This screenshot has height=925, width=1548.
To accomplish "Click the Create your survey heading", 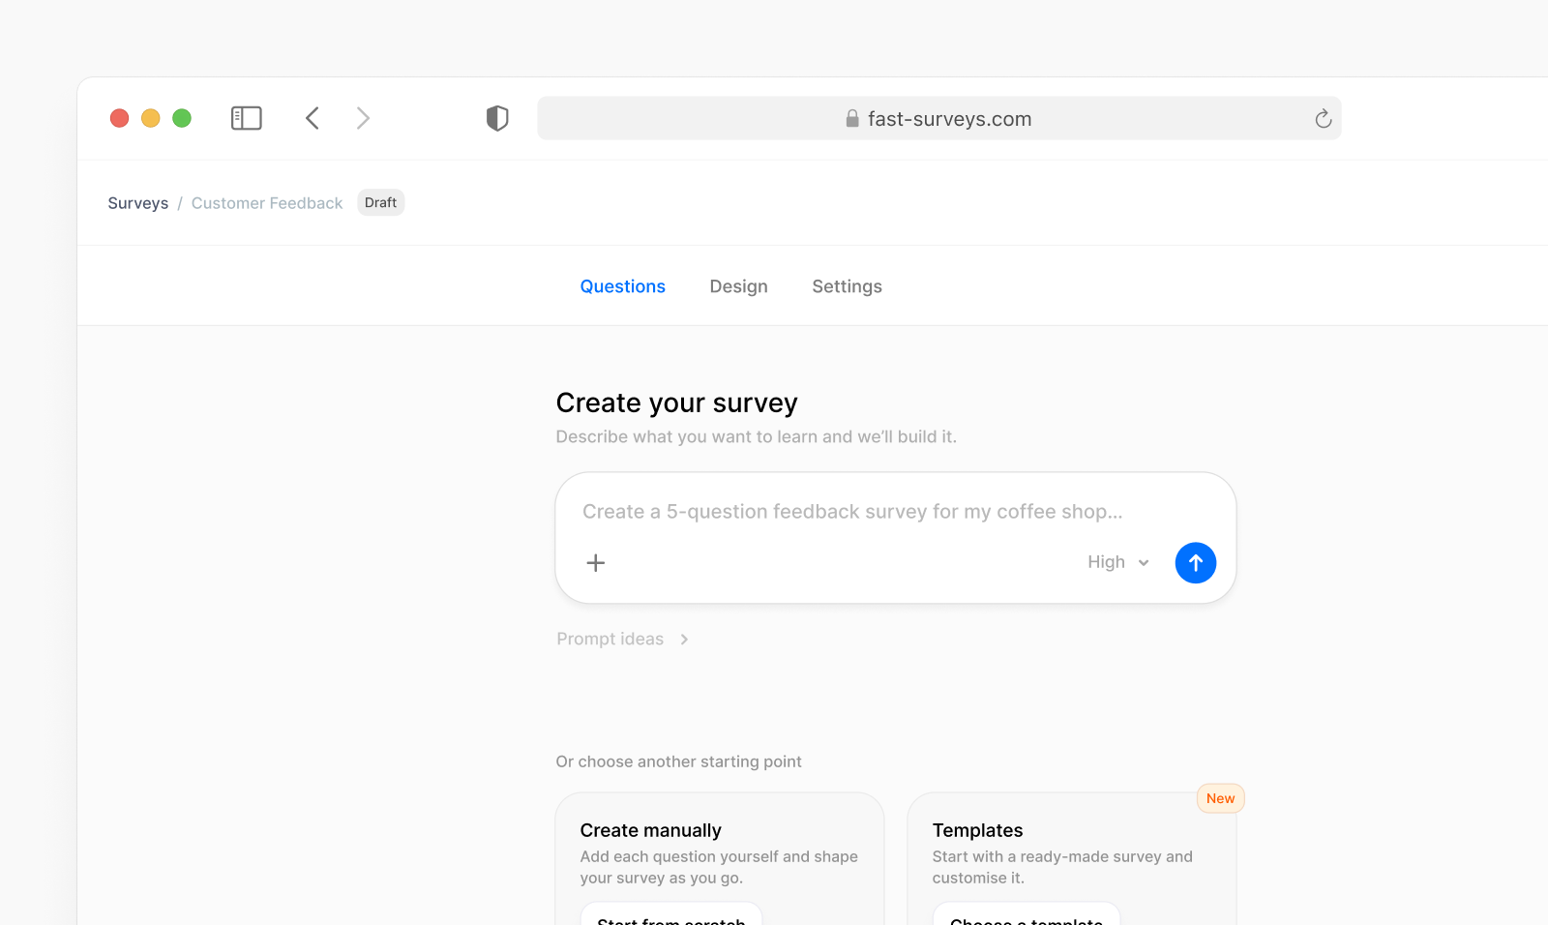I will click(677, 403).
